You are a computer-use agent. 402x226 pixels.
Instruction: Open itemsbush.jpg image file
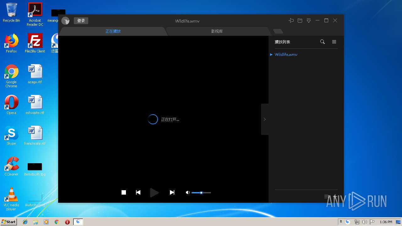pyautogui.click(x=35, y=169)
